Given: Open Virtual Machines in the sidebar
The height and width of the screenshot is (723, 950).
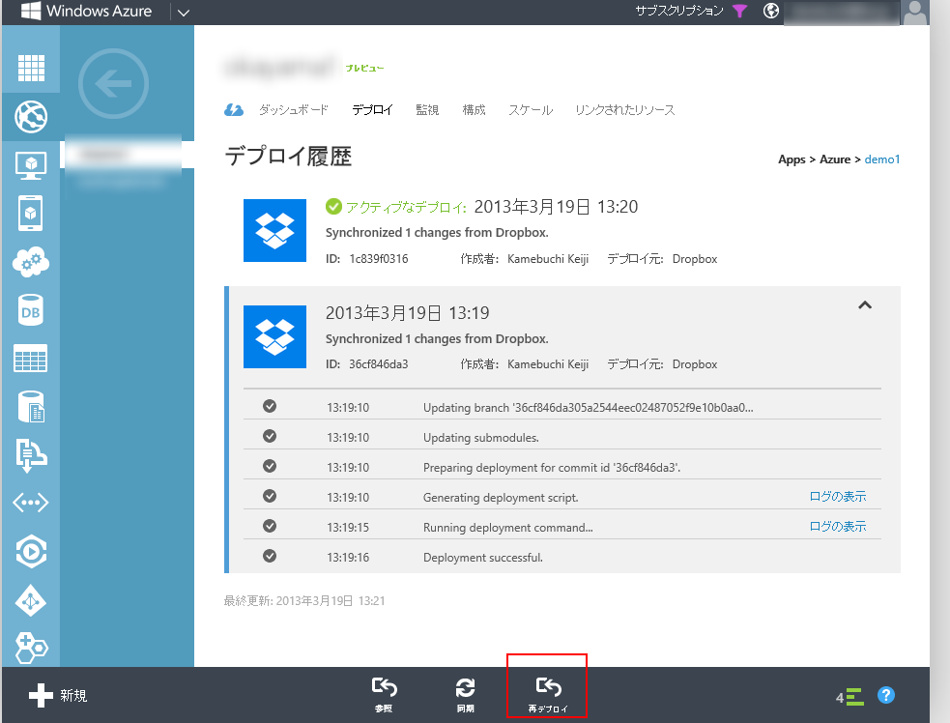Looking at the screenshot, I should pyautogui.click(x=31, y=165).
